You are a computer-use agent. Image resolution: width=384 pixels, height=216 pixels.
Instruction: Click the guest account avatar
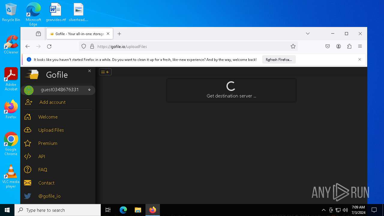[29, 90]
